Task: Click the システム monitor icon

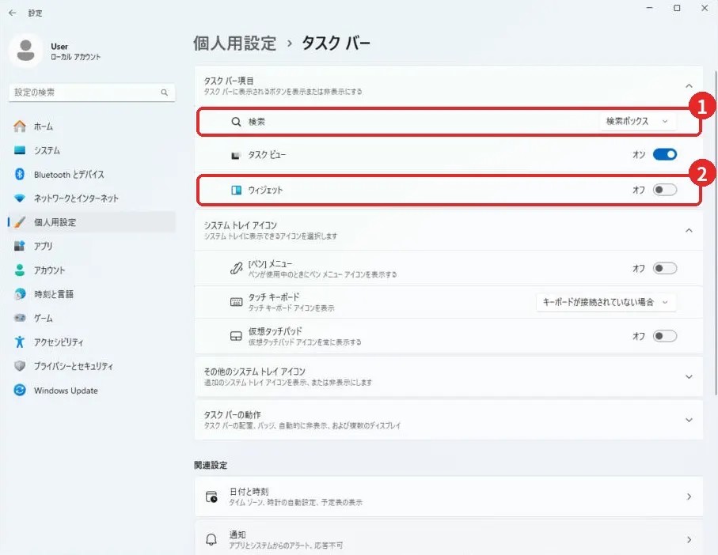Action: [x=20, y=150]
